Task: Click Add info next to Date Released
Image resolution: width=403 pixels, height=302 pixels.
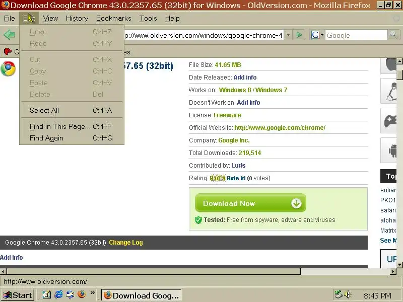Action: coord(245,78)
